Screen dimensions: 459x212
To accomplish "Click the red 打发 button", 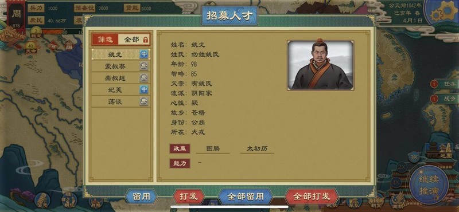I will point(189,197).
